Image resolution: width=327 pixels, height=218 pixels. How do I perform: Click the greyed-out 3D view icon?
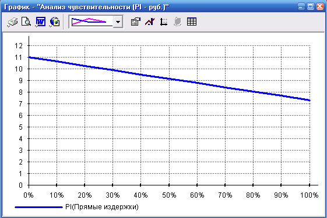tap(177, 22)
